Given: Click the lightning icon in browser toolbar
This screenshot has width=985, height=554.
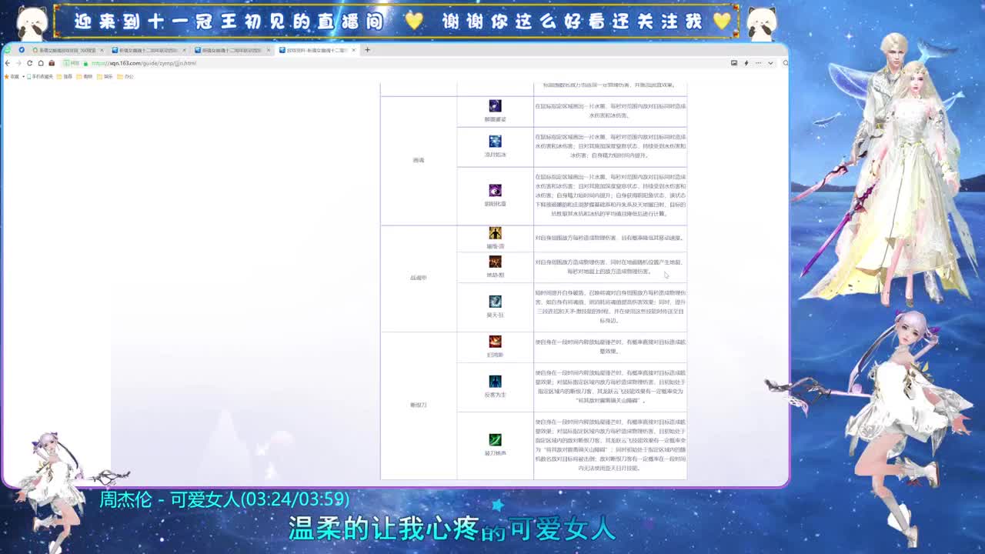Looking at the screenshot, I should pyautogui.click(x=746, y=63).
